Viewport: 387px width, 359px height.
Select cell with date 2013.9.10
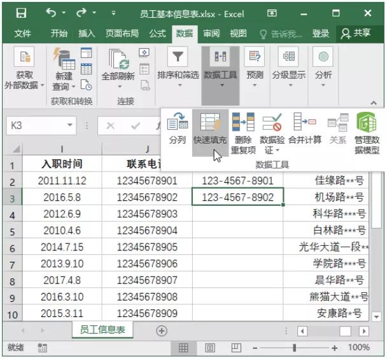tap(62, 264)
